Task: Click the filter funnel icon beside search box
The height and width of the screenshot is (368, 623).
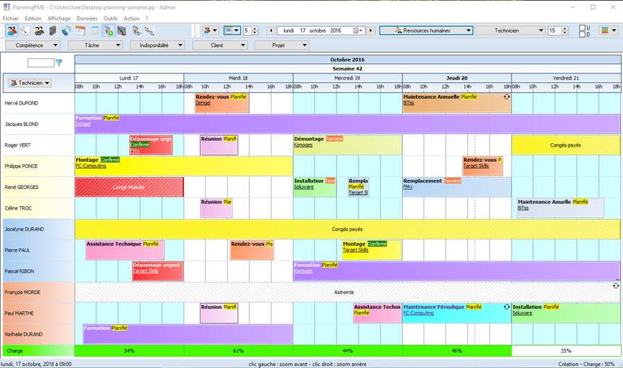Action: pos(59,63)
